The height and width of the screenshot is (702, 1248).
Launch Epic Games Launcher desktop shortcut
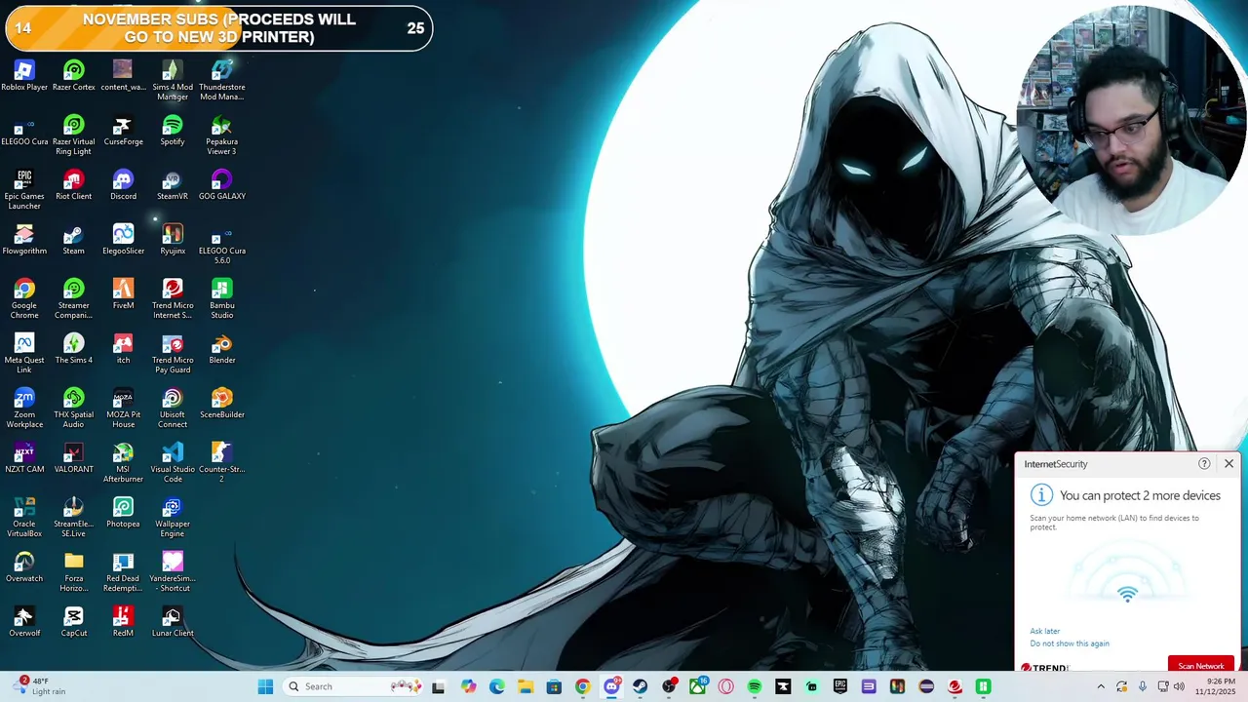pyautogui.click(x=24, y=189)
